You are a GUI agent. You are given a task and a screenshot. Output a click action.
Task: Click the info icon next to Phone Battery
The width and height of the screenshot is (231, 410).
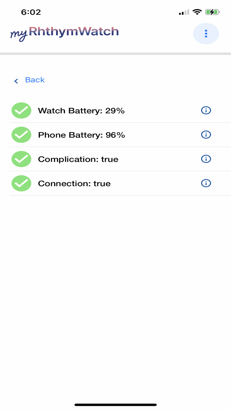tap(206, 135)
